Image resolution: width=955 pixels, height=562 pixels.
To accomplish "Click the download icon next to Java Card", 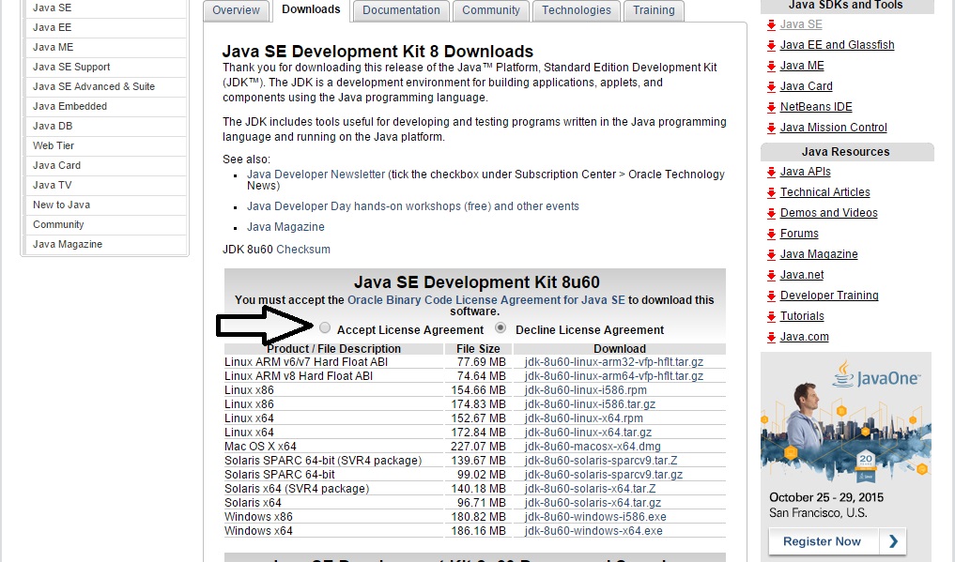I will pyautogui.click(x=770, y=85).
